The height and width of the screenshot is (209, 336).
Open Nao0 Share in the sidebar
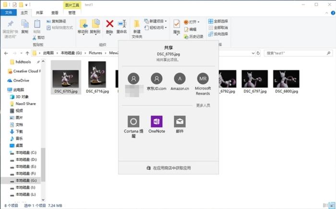[x=23, y=104]
